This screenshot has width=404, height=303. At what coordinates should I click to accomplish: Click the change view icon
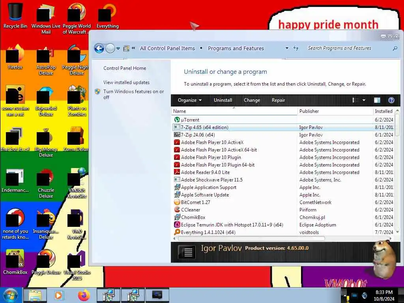[x=356, y=100]
